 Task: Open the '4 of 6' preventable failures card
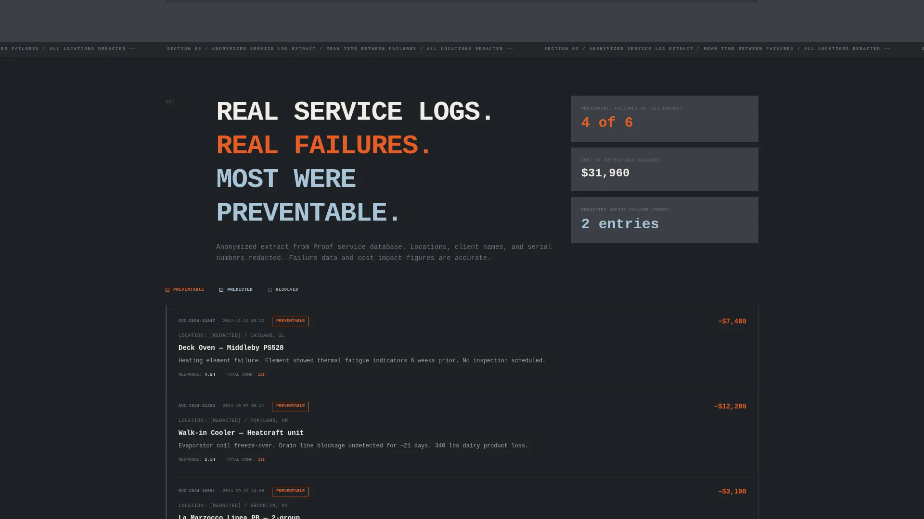point(665,119)
